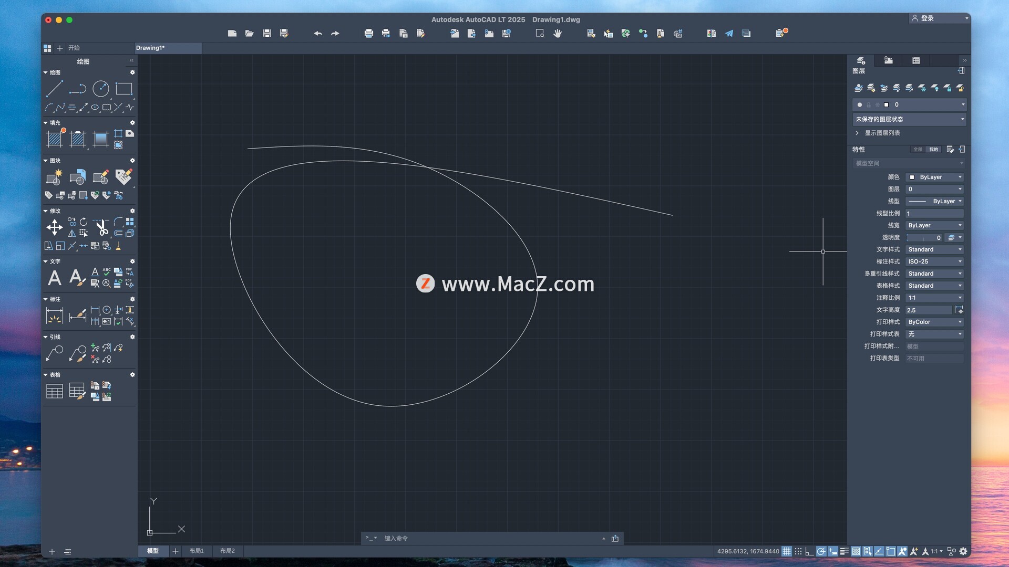Screen dimensions: 1009x567
Task: Click the Redo arrow
Action: [x=335, y=33]
